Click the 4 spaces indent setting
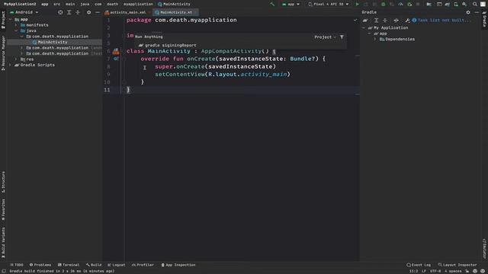 [x=452, y=271]
